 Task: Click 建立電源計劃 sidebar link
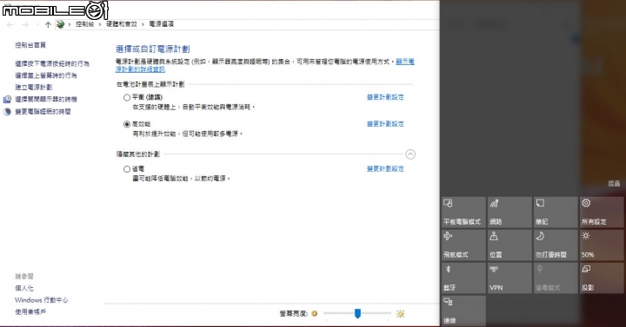coord(34,88)
